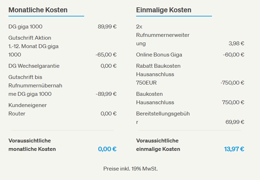Click the Gutschrift bis Rufnummernübernahme entry

[x=35, y=85]
